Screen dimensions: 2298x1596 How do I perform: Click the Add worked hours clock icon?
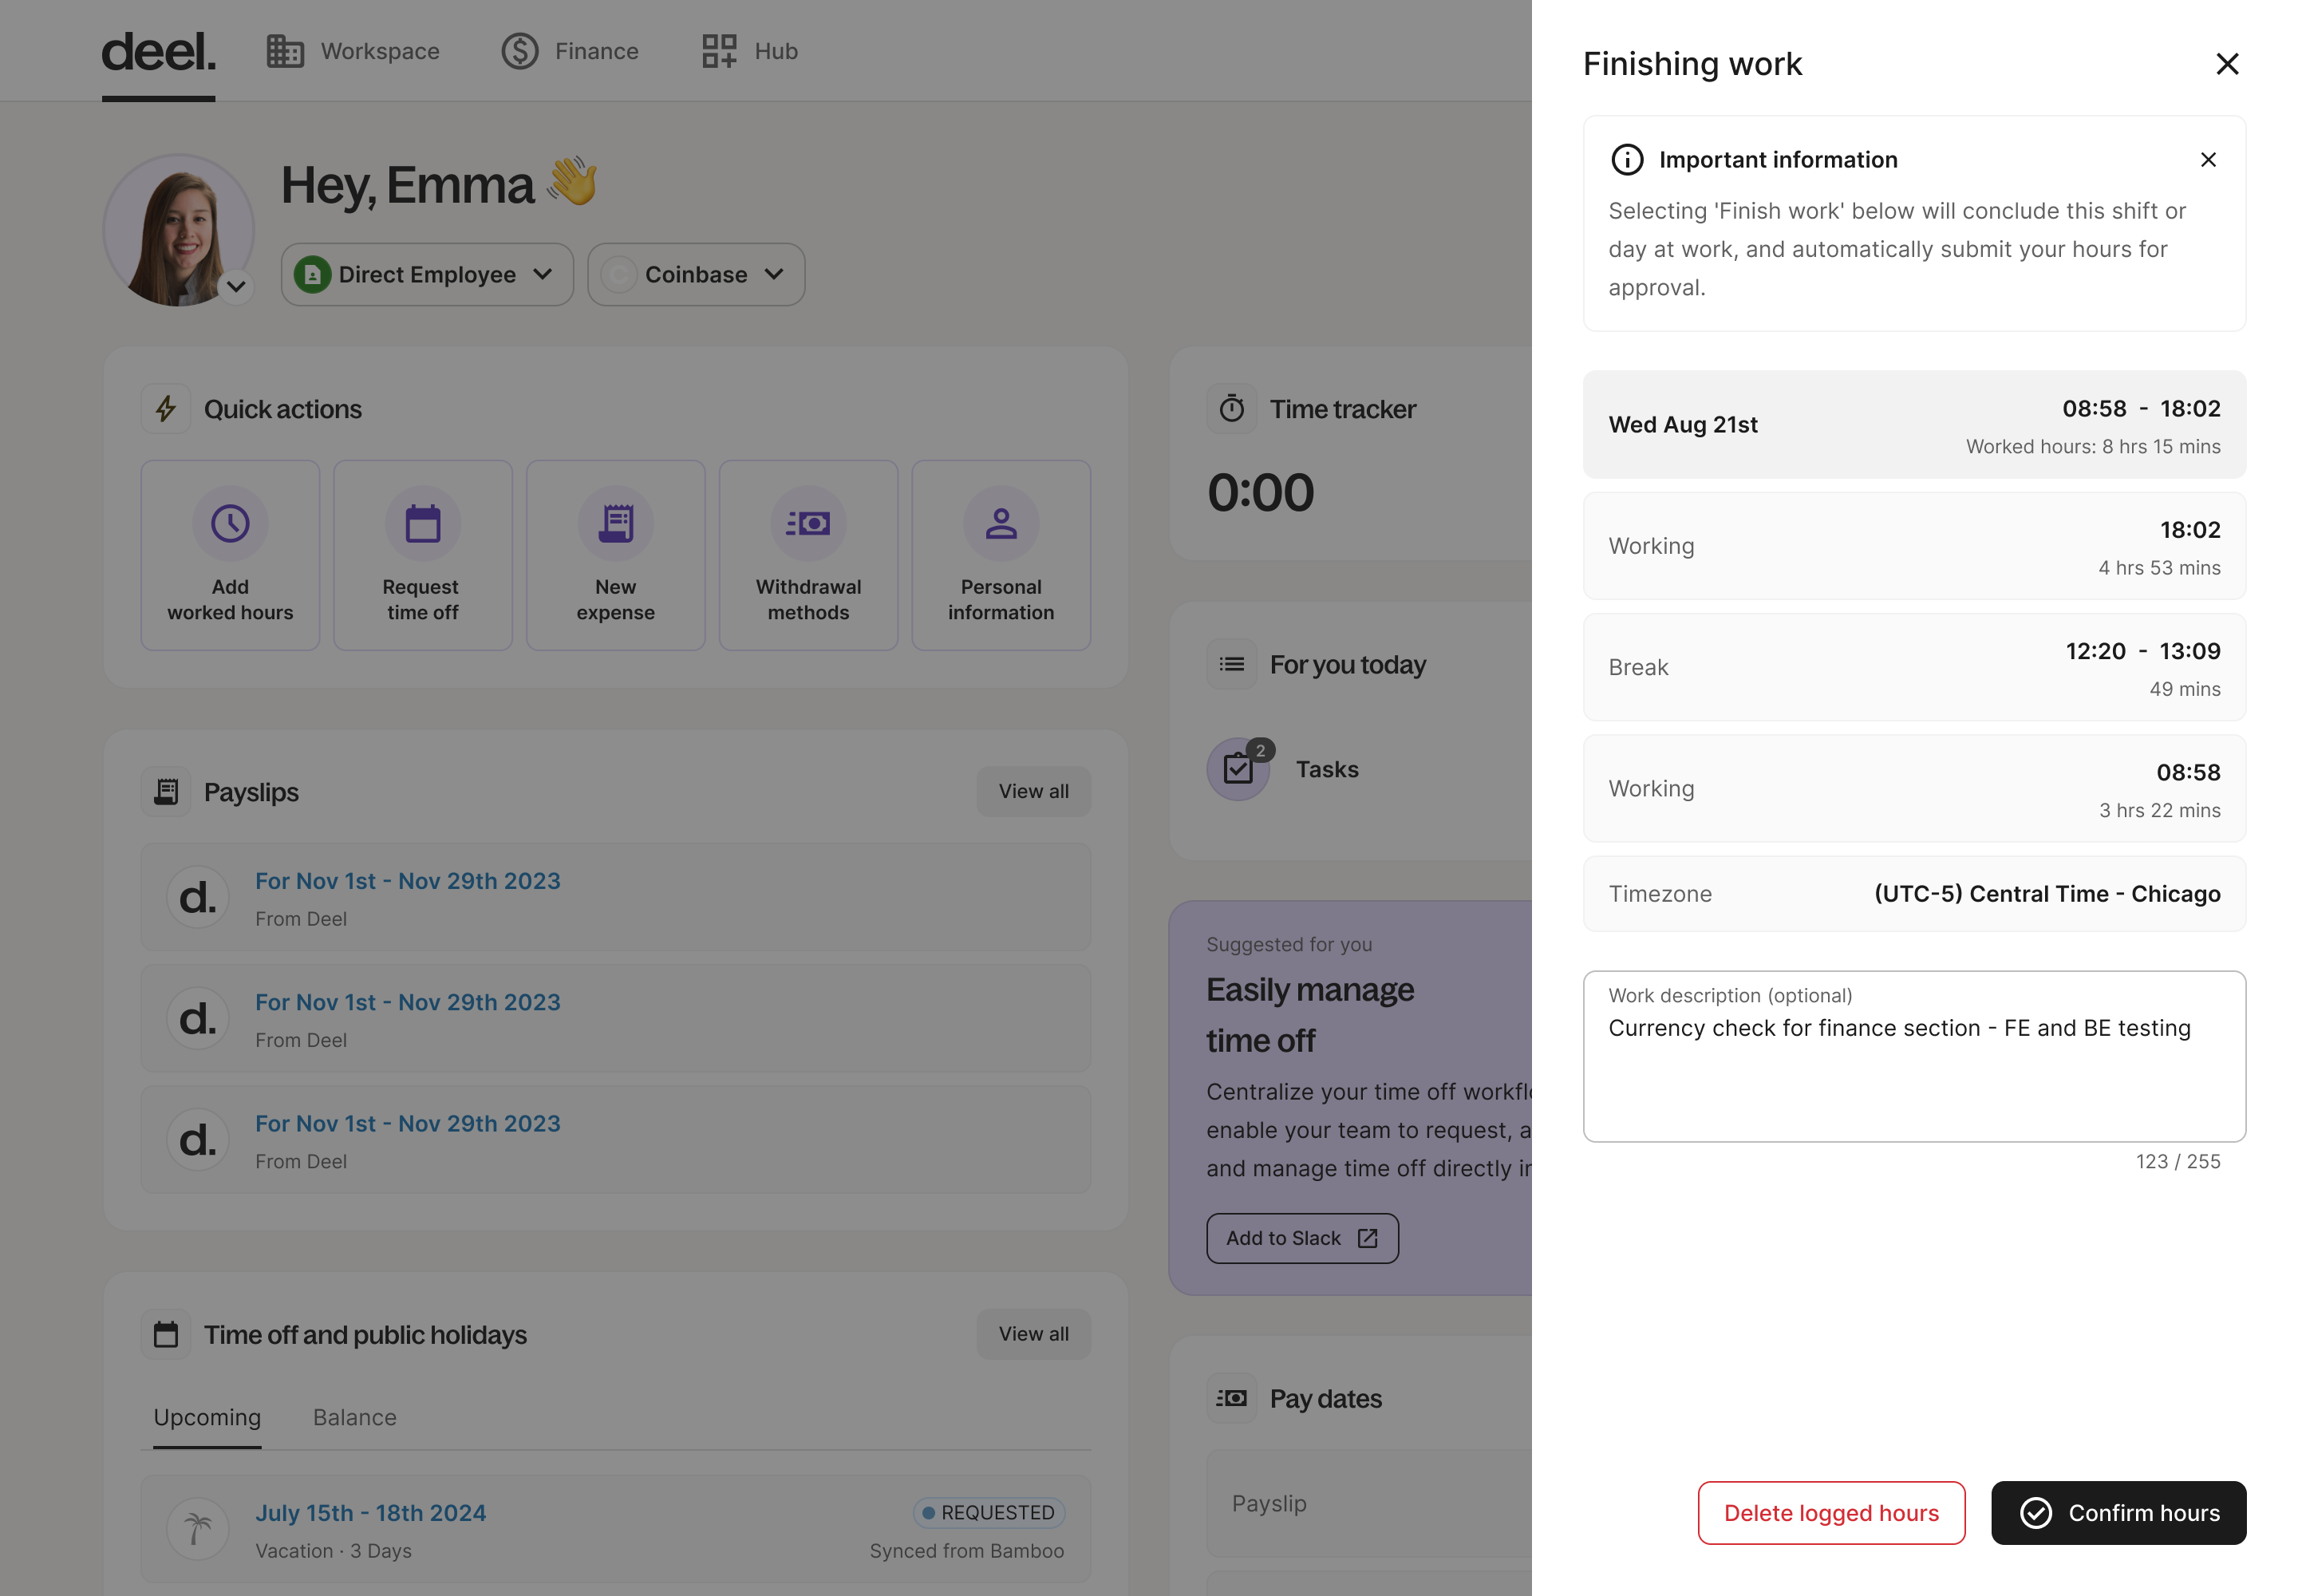point(230,523)
